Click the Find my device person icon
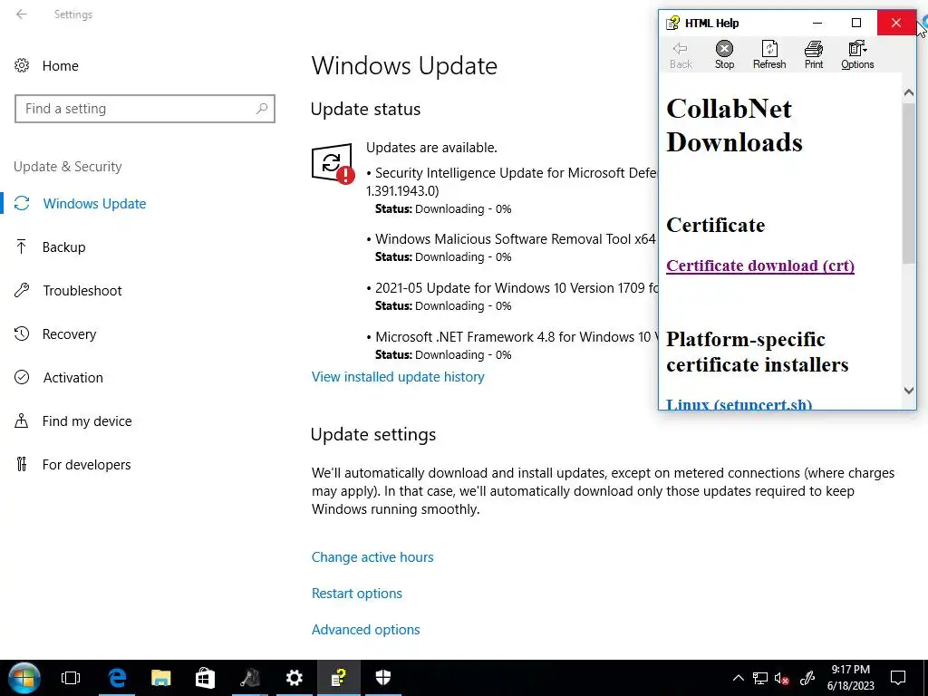This screenshot has width=928, height=696. 22,420
